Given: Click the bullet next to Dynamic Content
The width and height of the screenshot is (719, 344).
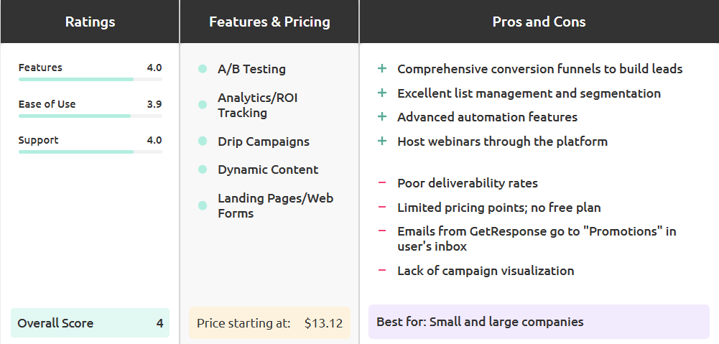Looking at the screenshot, I should tap(203, 169).
